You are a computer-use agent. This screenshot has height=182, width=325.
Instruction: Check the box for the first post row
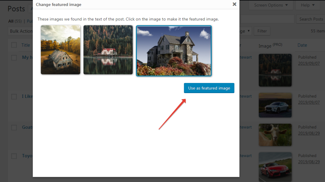[14, 58]
